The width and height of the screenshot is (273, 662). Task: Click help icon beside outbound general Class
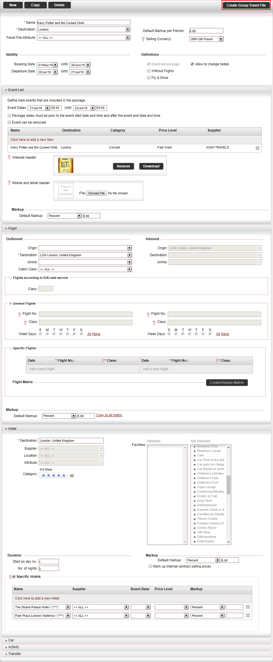click(x=26, y=322)
